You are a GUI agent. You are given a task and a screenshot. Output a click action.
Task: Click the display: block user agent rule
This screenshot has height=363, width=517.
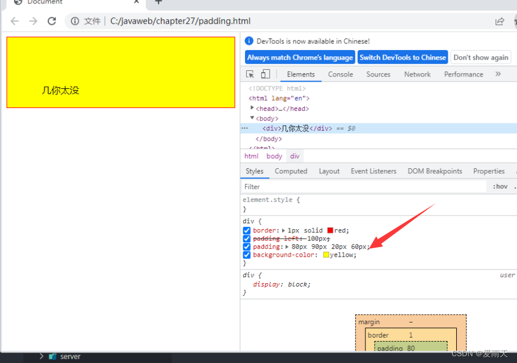tap(282, 284)
